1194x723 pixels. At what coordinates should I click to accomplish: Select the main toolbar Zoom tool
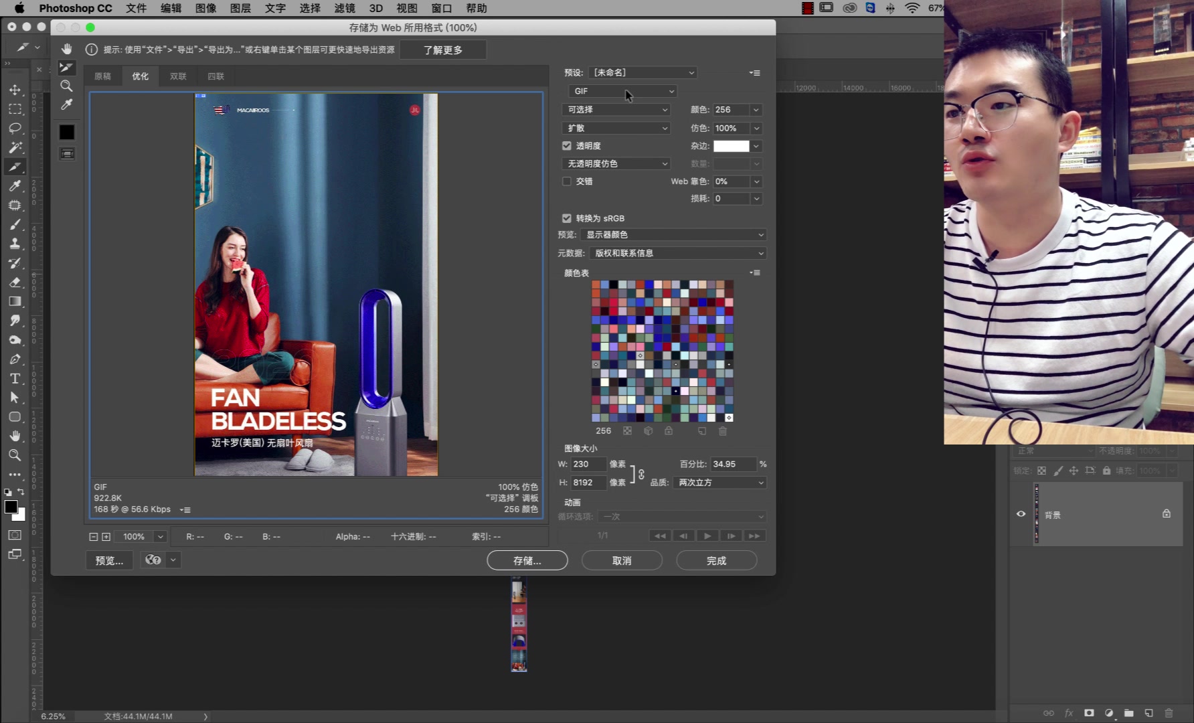15,455
